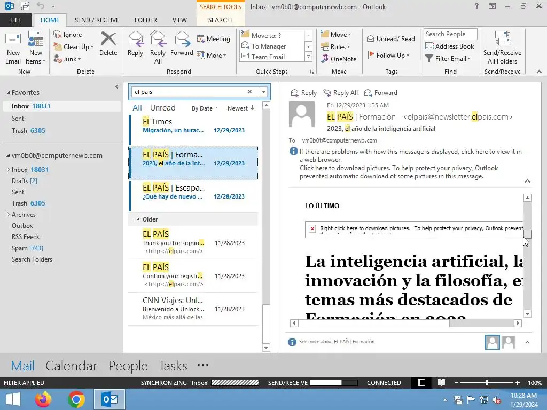Reply with a Meeting request
The width and height of the screenshot is (547, 410).
[214, 38]
